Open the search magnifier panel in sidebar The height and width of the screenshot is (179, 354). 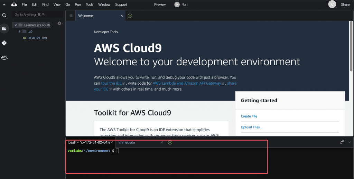pos(4,15)
